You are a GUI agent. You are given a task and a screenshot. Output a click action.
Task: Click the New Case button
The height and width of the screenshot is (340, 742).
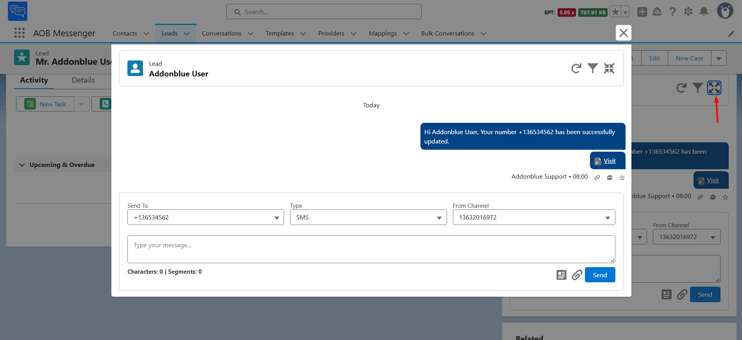coord(690,58)
